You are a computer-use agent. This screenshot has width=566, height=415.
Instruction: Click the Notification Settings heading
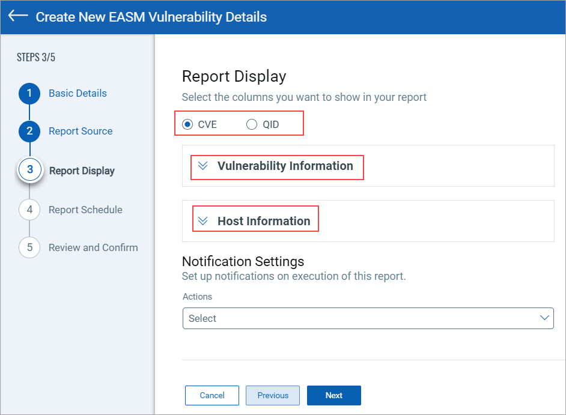point(243,261)
